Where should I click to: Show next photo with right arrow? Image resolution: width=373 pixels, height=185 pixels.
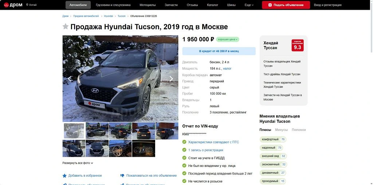click(171, 79)
